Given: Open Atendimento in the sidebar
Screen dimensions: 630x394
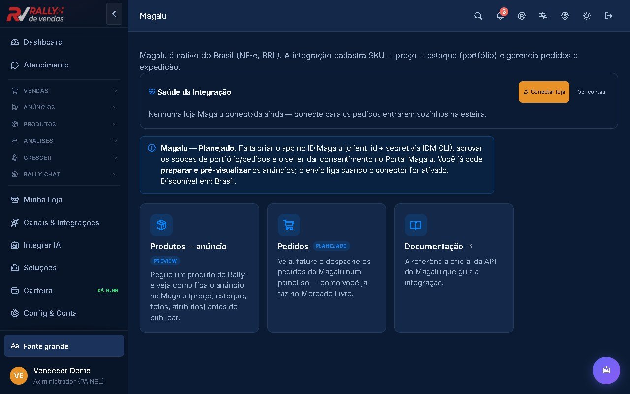Looking at the screenshot, I should 64,65.
